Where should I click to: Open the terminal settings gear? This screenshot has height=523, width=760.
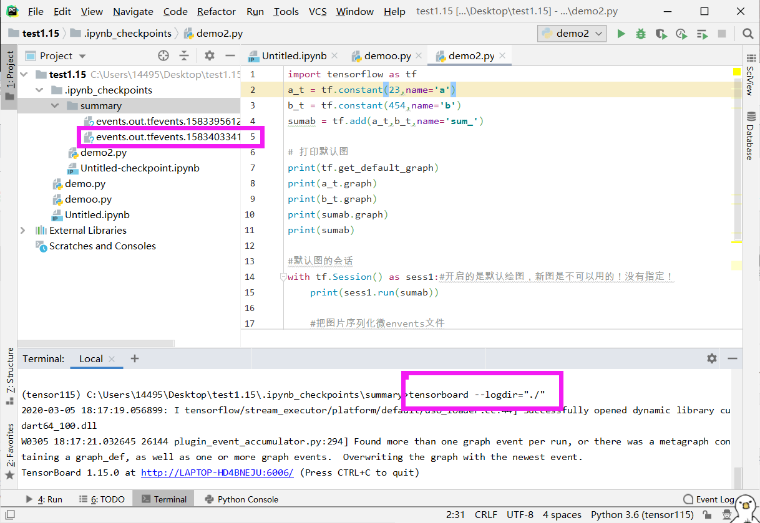coord(712,358)
